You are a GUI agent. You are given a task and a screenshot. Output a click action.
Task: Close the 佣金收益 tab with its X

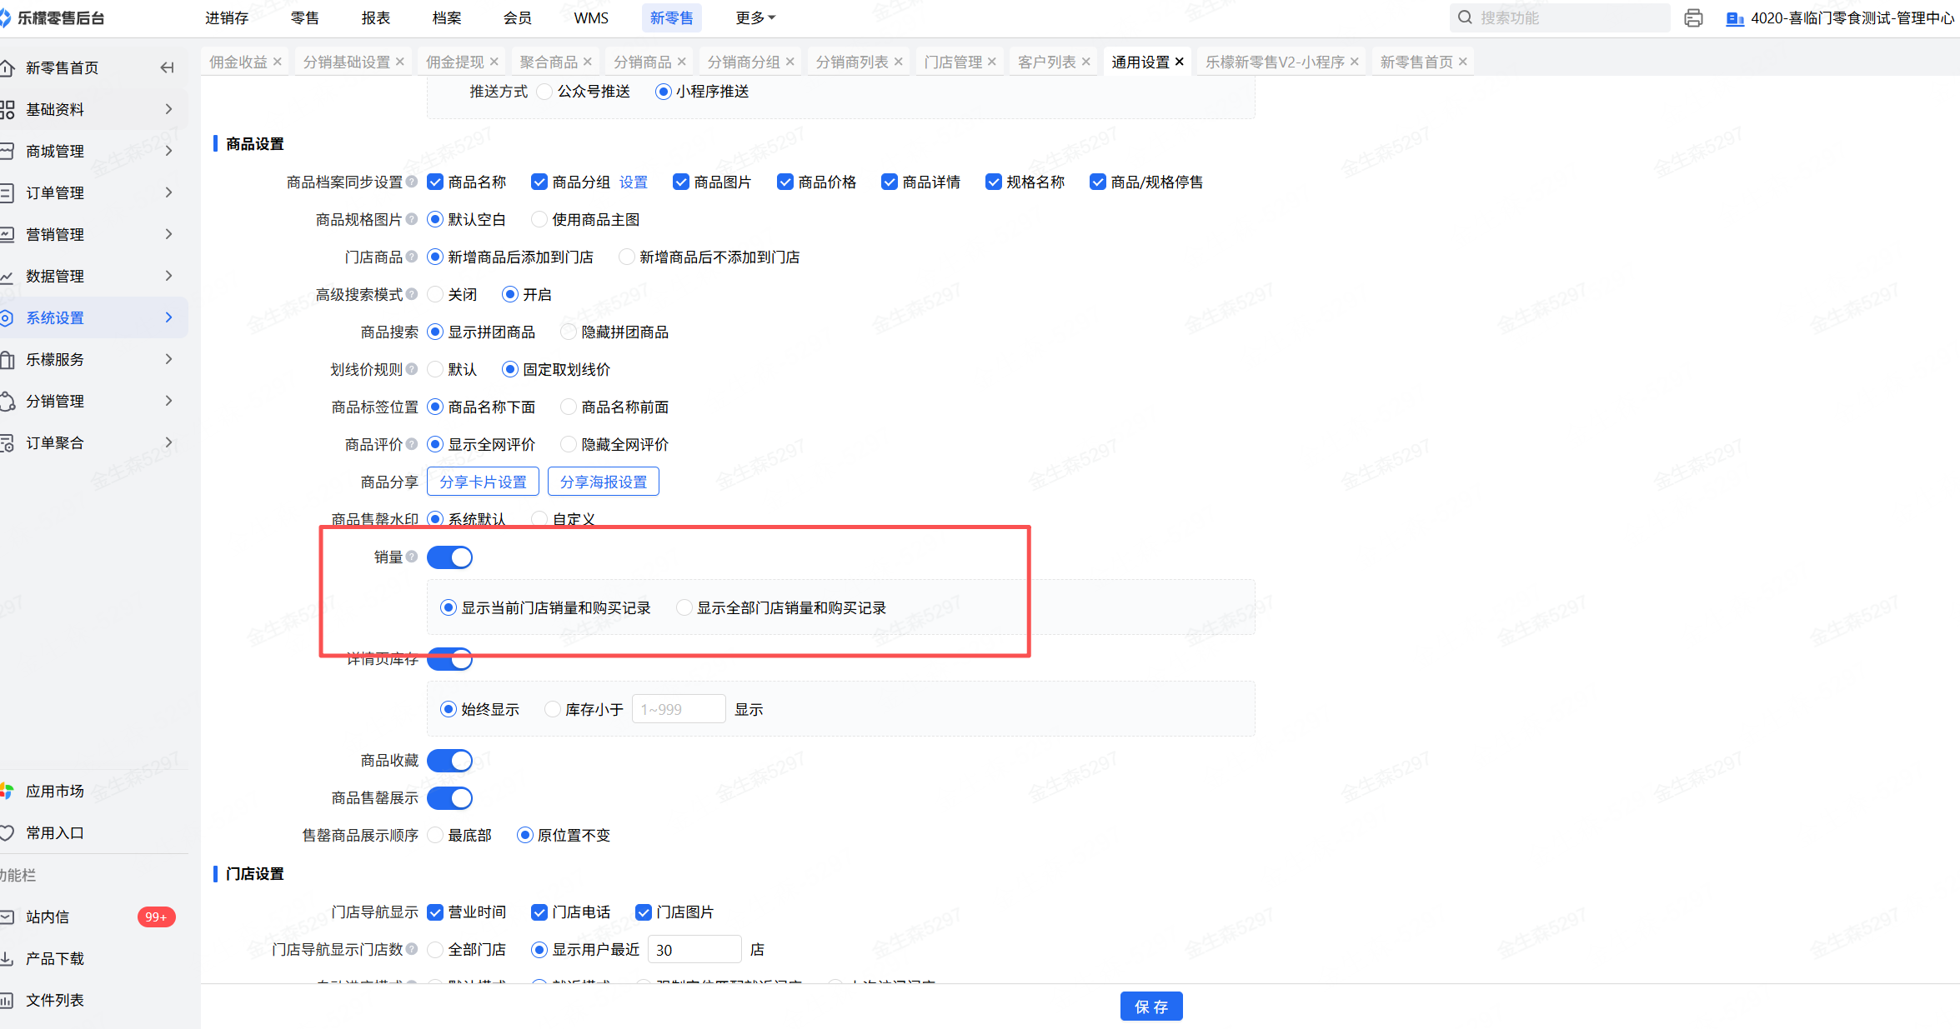click(278, 62)
